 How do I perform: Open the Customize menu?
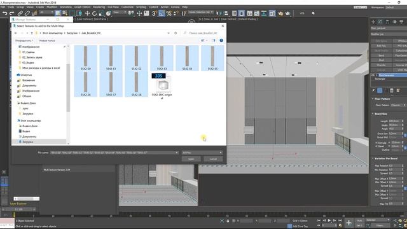pyautogui.click(x=127, y=7)
